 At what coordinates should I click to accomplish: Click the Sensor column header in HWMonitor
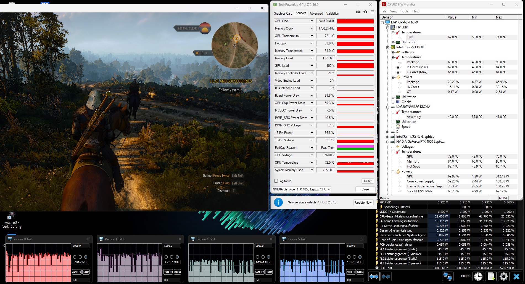pos(413,17)
